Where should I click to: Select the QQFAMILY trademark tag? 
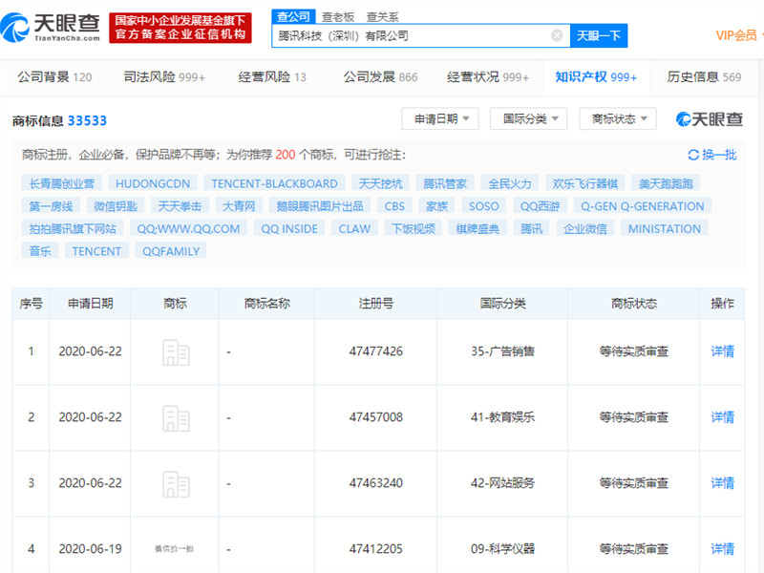[171, 251]
